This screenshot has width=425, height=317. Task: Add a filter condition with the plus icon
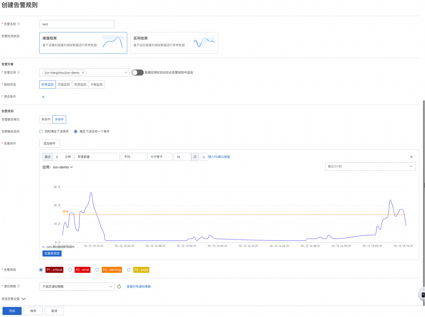[43, 97]
